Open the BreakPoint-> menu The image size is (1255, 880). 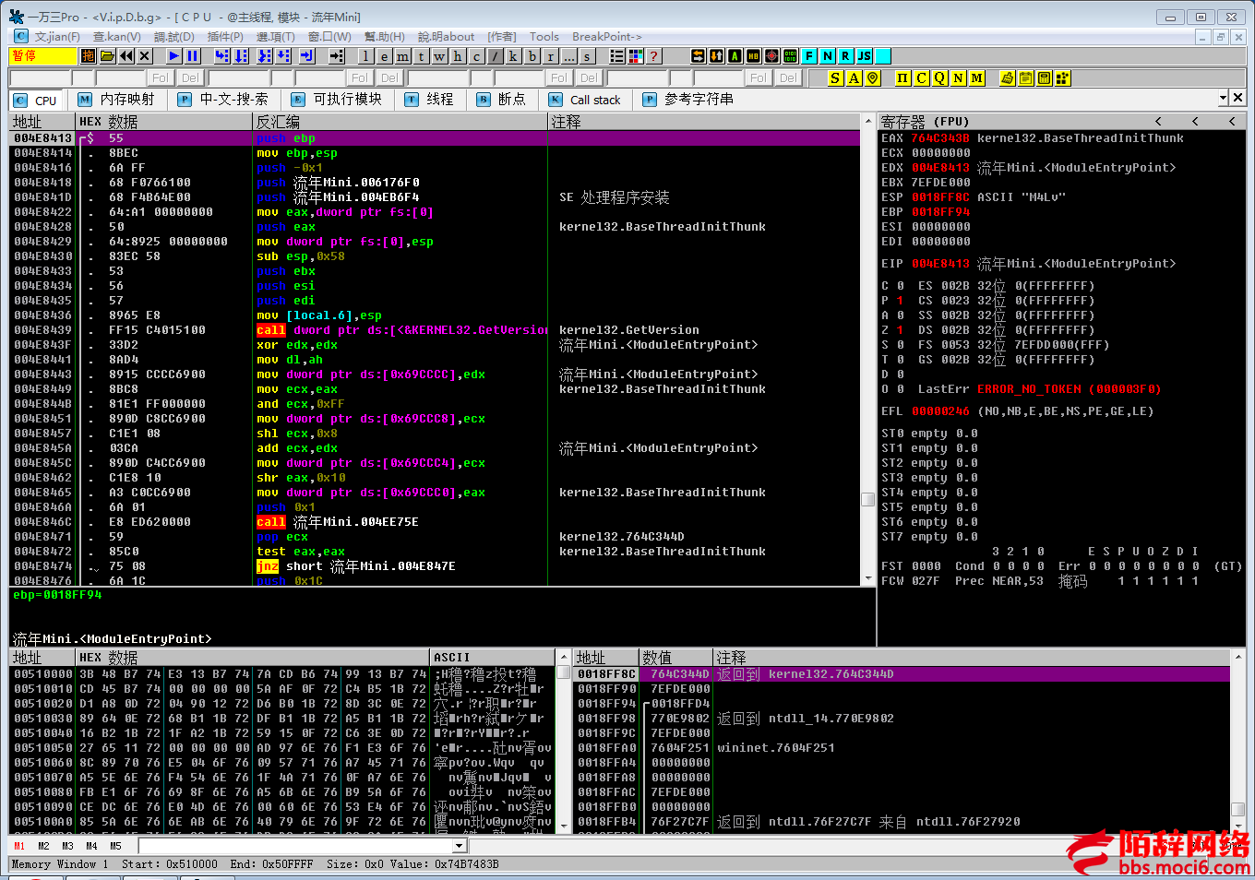[606, 36]
